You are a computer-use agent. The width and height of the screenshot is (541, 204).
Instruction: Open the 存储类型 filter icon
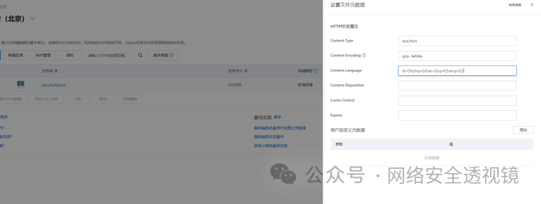(315, 71)
